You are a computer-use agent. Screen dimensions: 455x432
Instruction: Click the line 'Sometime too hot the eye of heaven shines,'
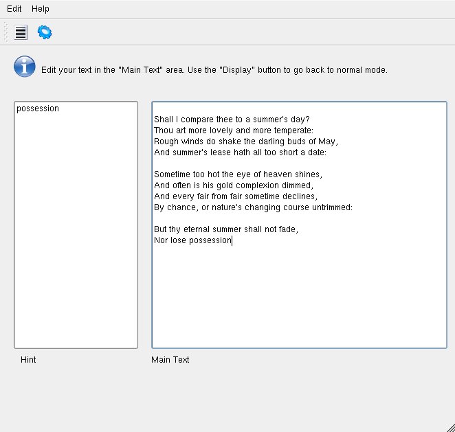click(238, 174)
